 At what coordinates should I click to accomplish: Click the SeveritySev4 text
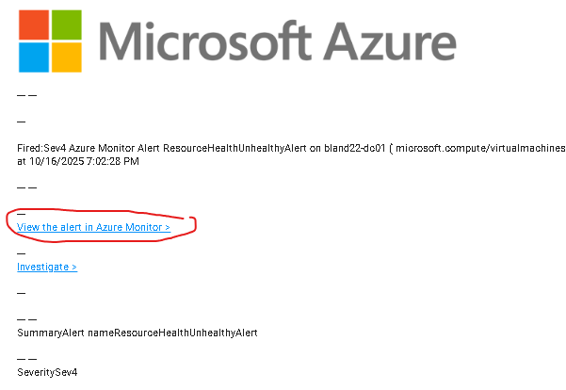47,372
